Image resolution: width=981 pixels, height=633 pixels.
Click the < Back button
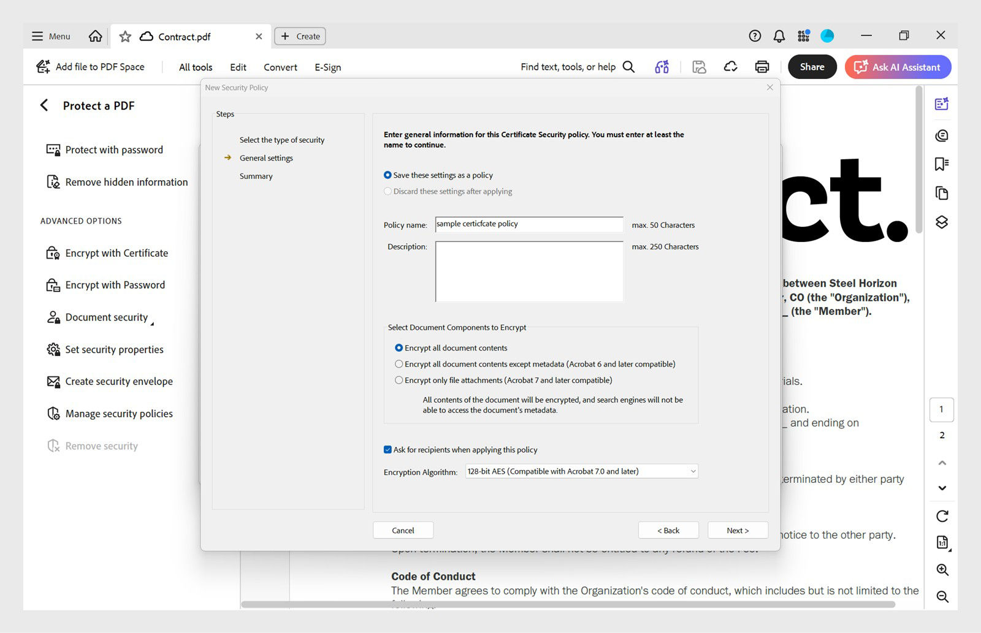[x=668, y=531]
